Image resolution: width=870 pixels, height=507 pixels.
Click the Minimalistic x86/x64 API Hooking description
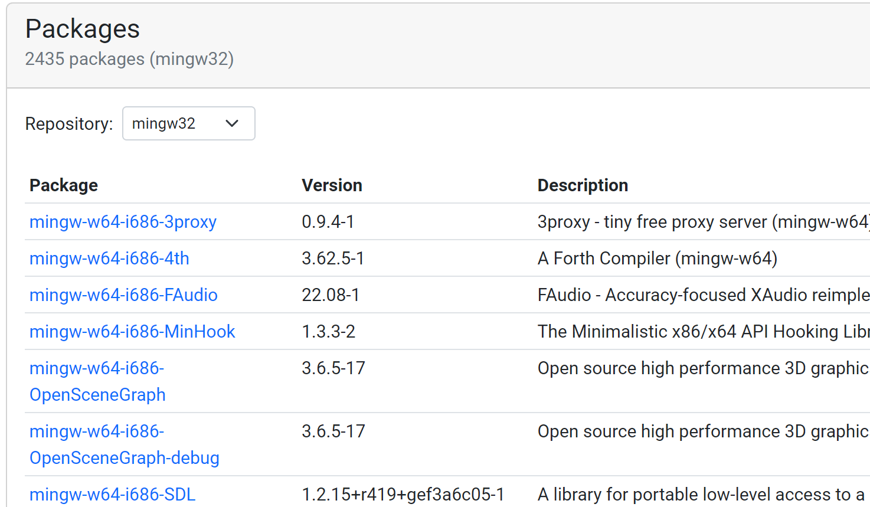click(x=704, y=332)
